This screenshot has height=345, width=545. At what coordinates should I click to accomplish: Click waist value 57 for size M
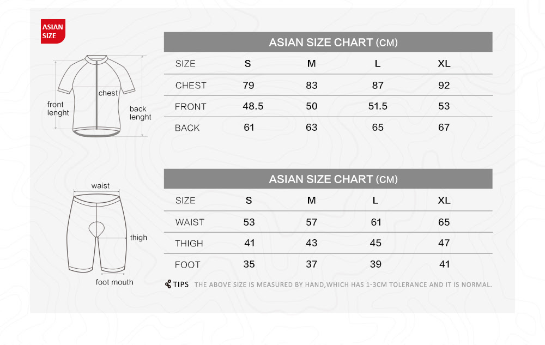311,222
